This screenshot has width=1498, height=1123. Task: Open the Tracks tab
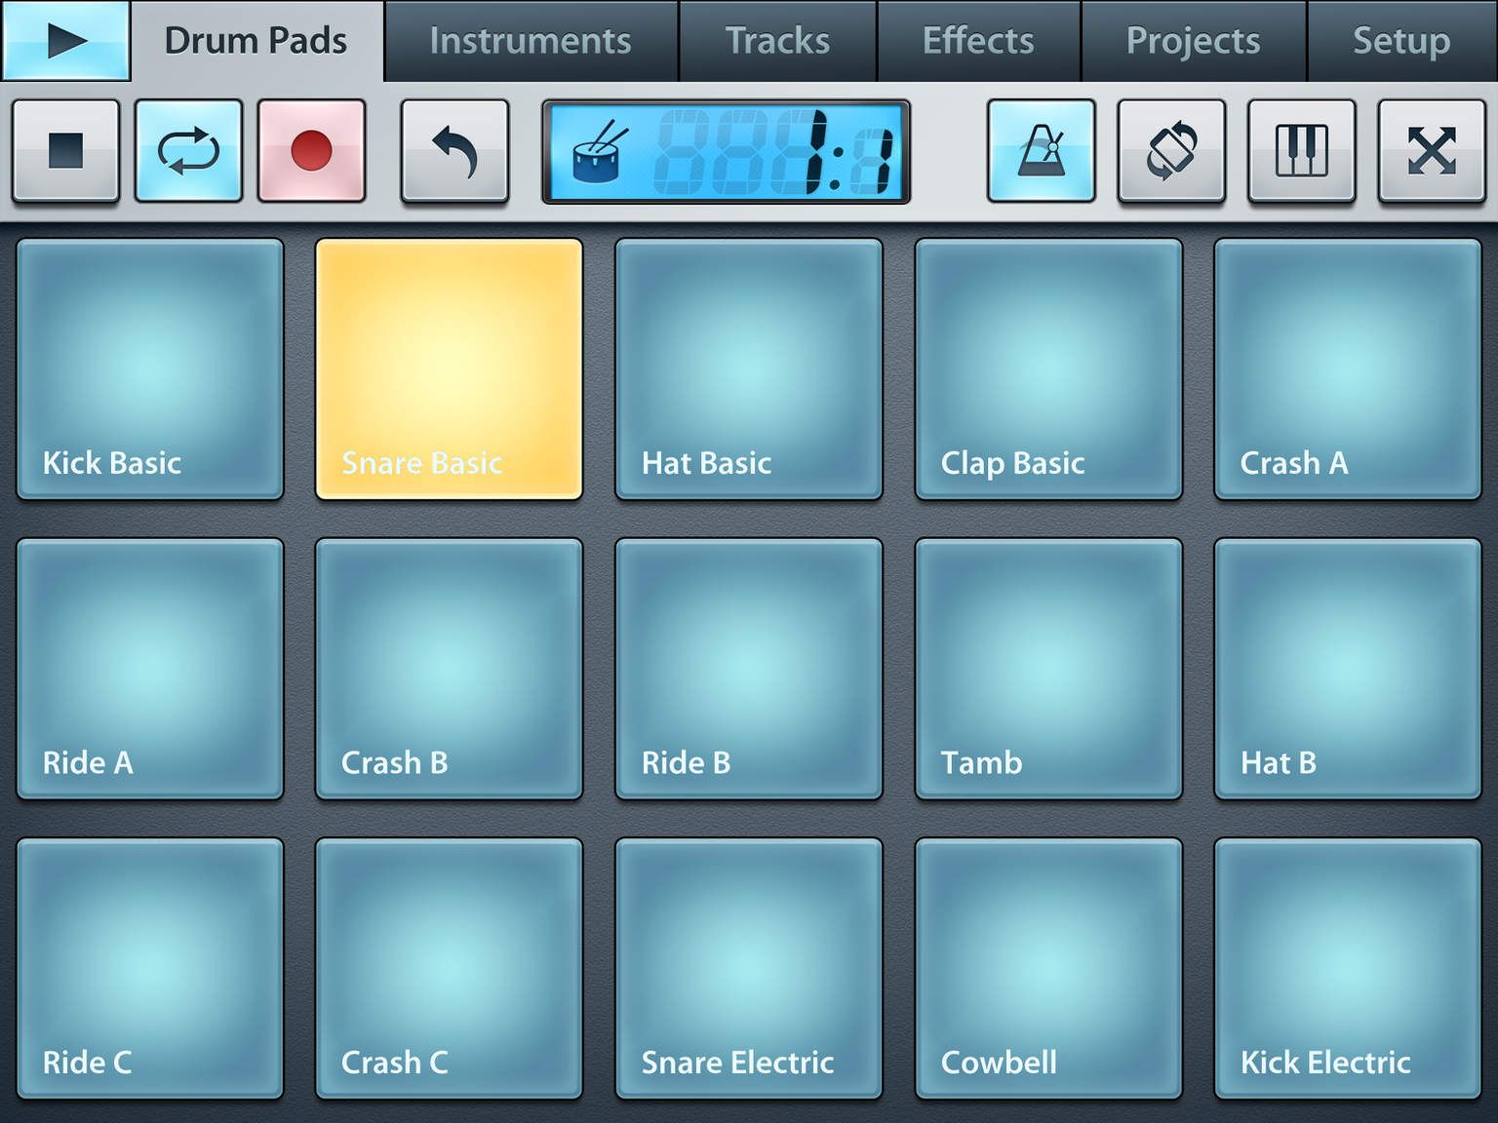[x=777, y=41]
